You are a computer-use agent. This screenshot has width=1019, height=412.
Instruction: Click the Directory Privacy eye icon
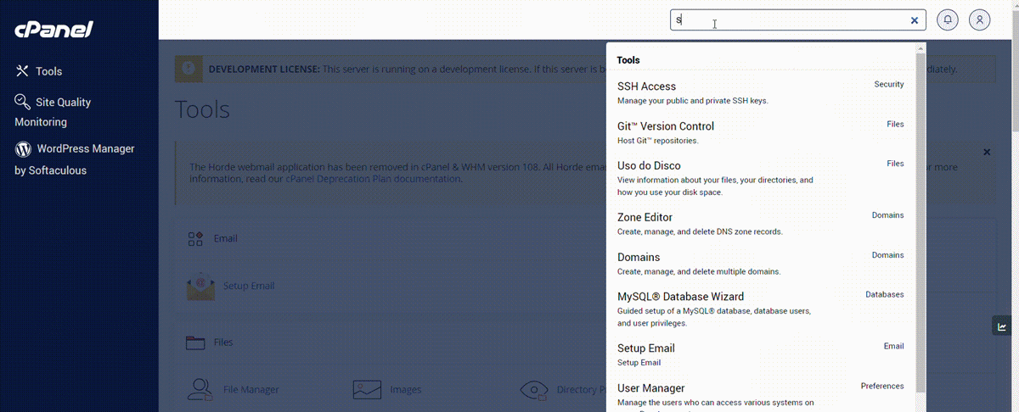tap(533, 390)
